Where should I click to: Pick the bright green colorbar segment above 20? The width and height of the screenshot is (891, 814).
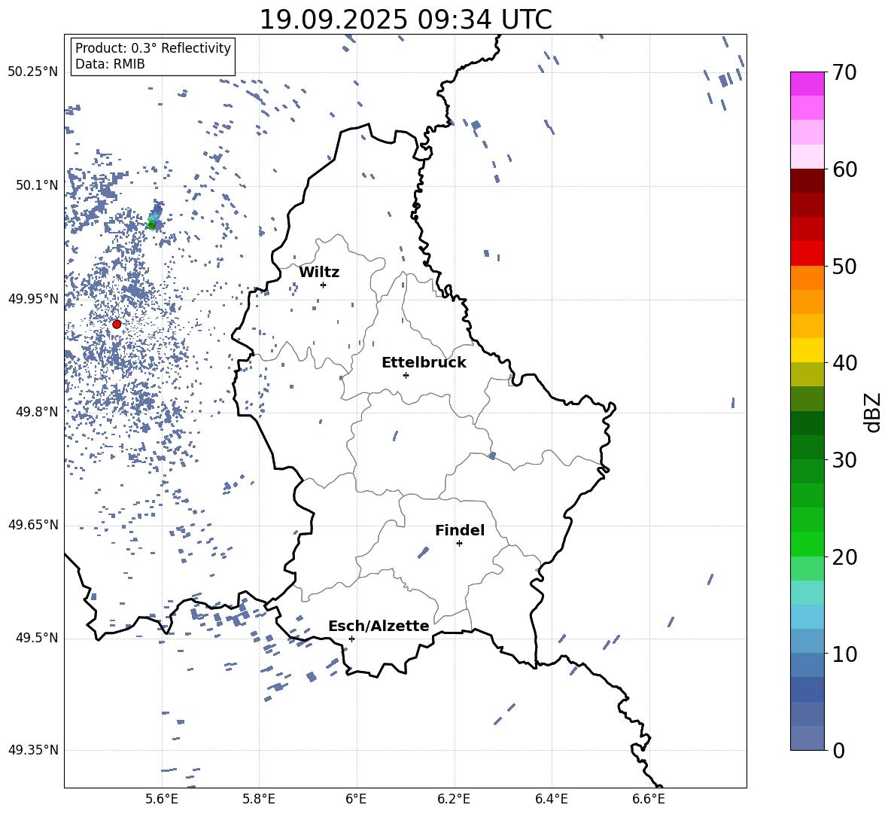coord(807,544)
